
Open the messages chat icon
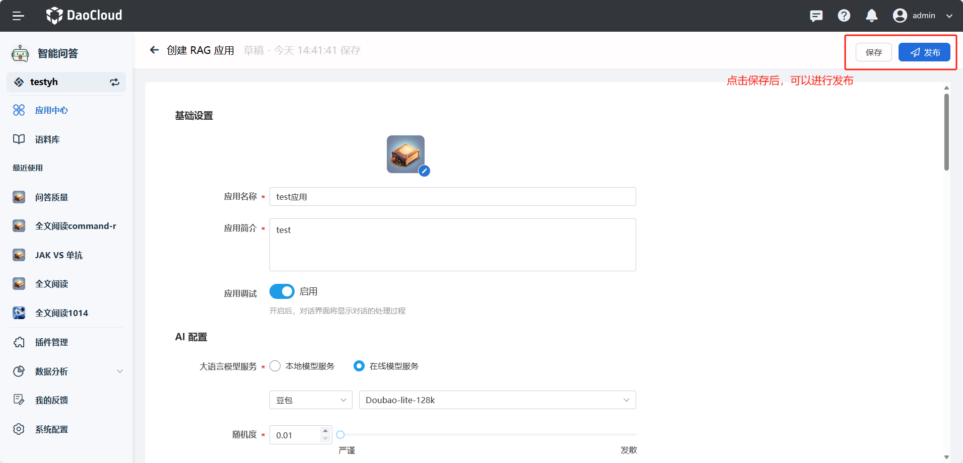816,16
